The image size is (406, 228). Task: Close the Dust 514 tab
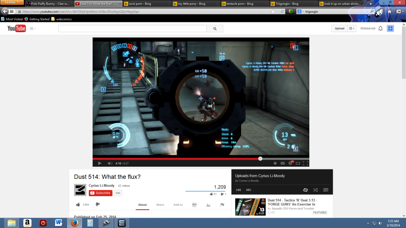120,4
